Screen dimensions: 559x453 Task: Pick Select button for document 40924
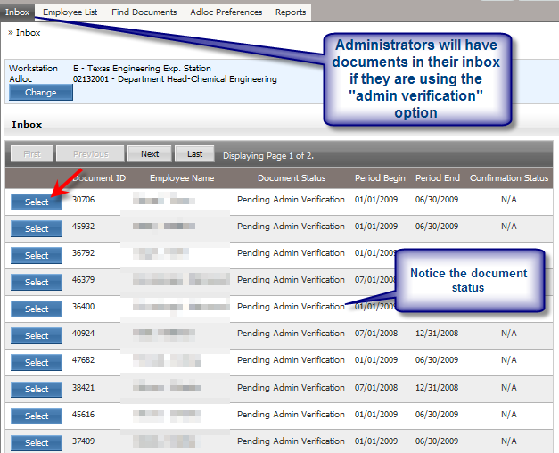[x=37, y=336]
